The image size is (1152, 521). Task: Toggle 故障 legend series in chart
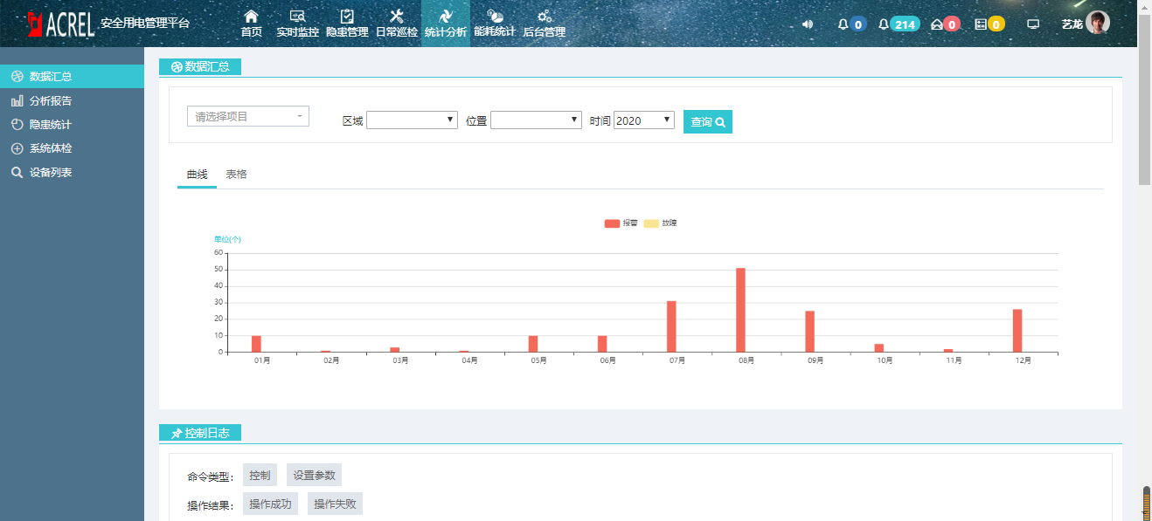(x=661, y=223)
